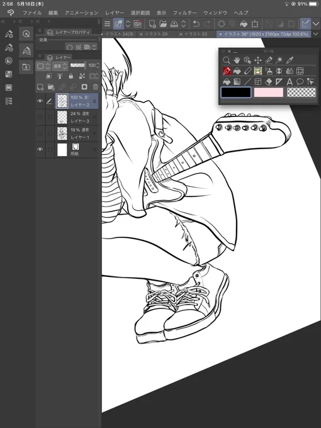Select the Operation object tool
Screen dimensions: 321x428
coord(247,60)
